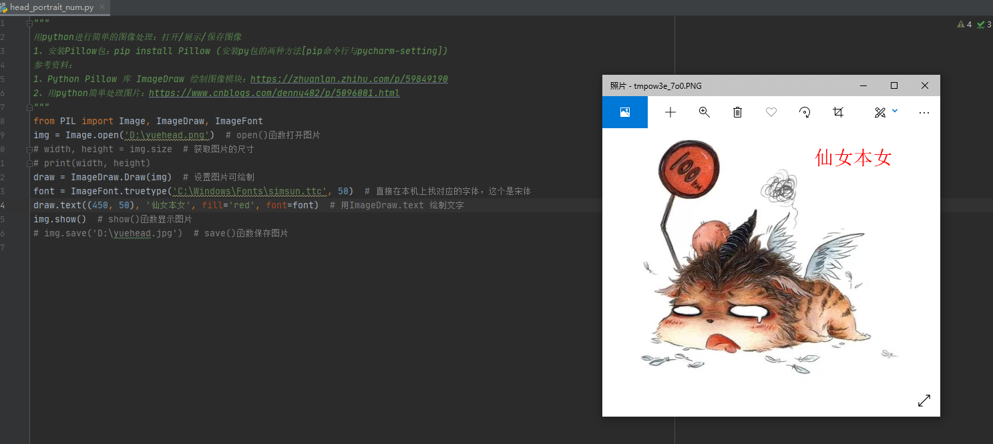
Task: Expand the edit and create dropdown arrow
Action: click(x=895, y=111)
